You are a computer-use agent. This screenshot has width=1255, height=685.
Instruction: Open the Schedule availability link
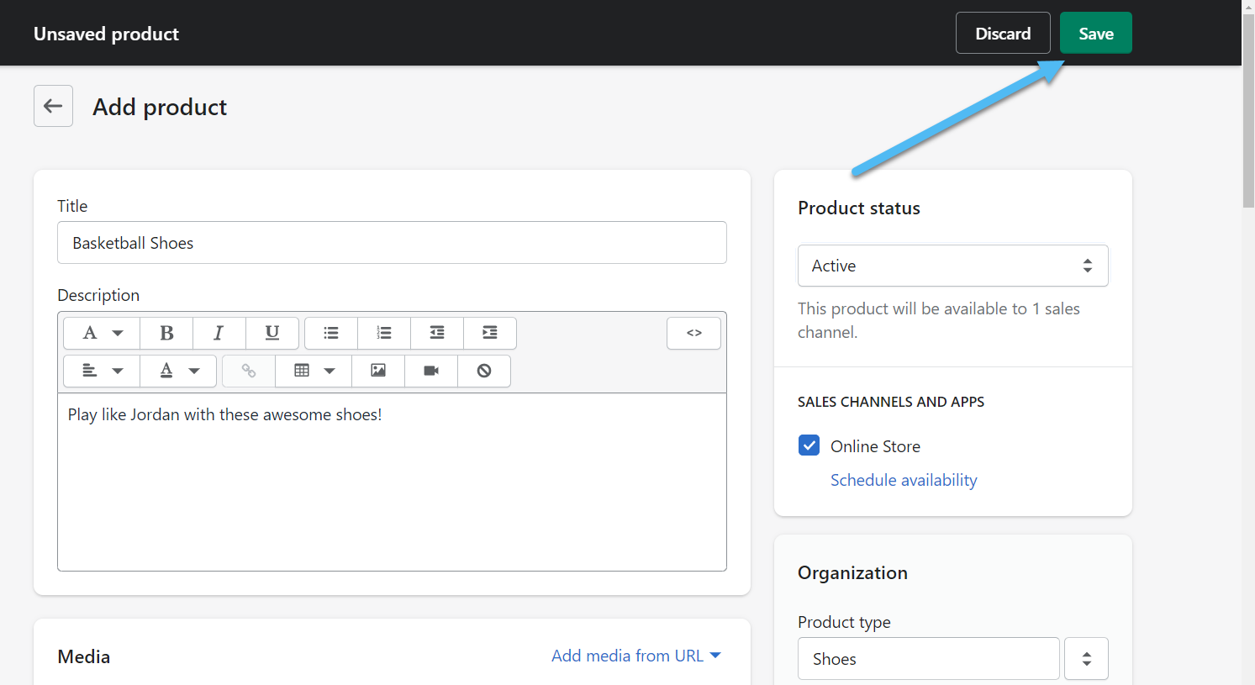pos(904,480)
